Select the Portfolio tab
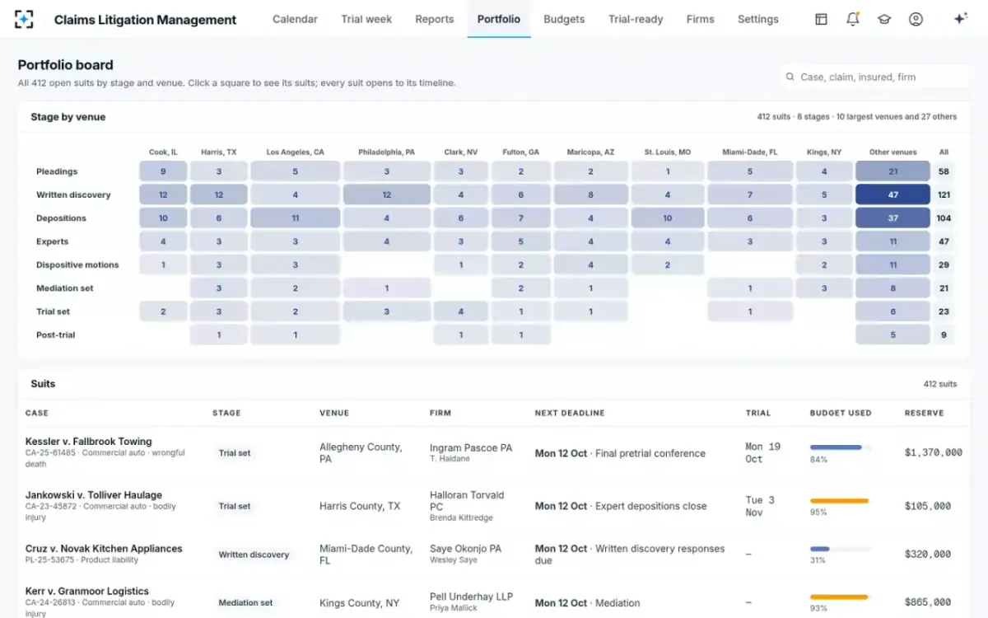This screenshot has width=988, height=618. pyautogui.click(x=499, y=19)
